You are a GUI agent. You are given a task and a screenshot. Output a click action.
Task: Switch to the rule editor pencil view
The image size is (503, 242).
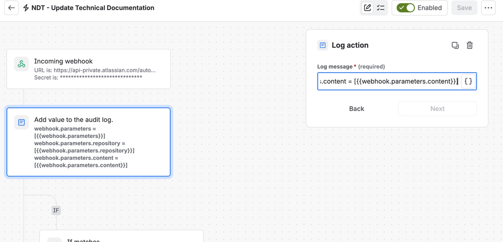point(367,8)
